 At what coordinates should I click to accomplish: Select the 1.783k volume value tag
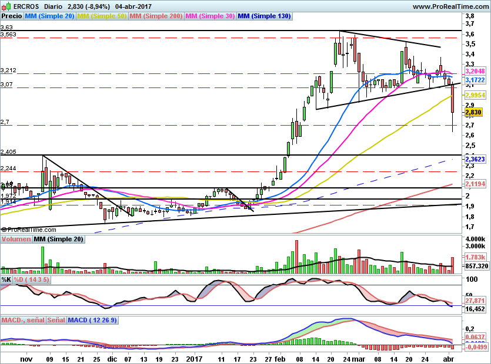[x=475, y=257]
